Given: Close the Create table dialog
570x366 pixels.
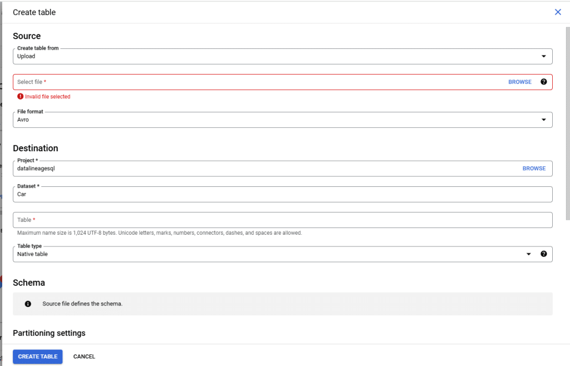Looking at the screenshot, I should tap(558, 12).
